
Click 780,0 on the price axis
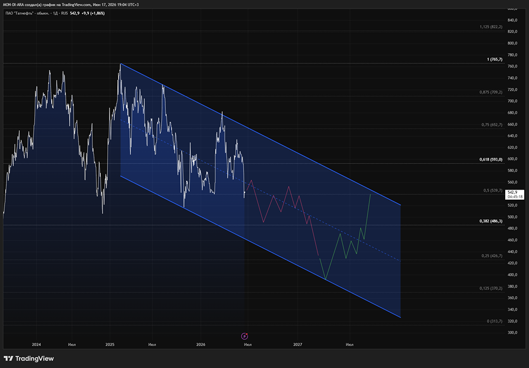[x=512, y=55]
